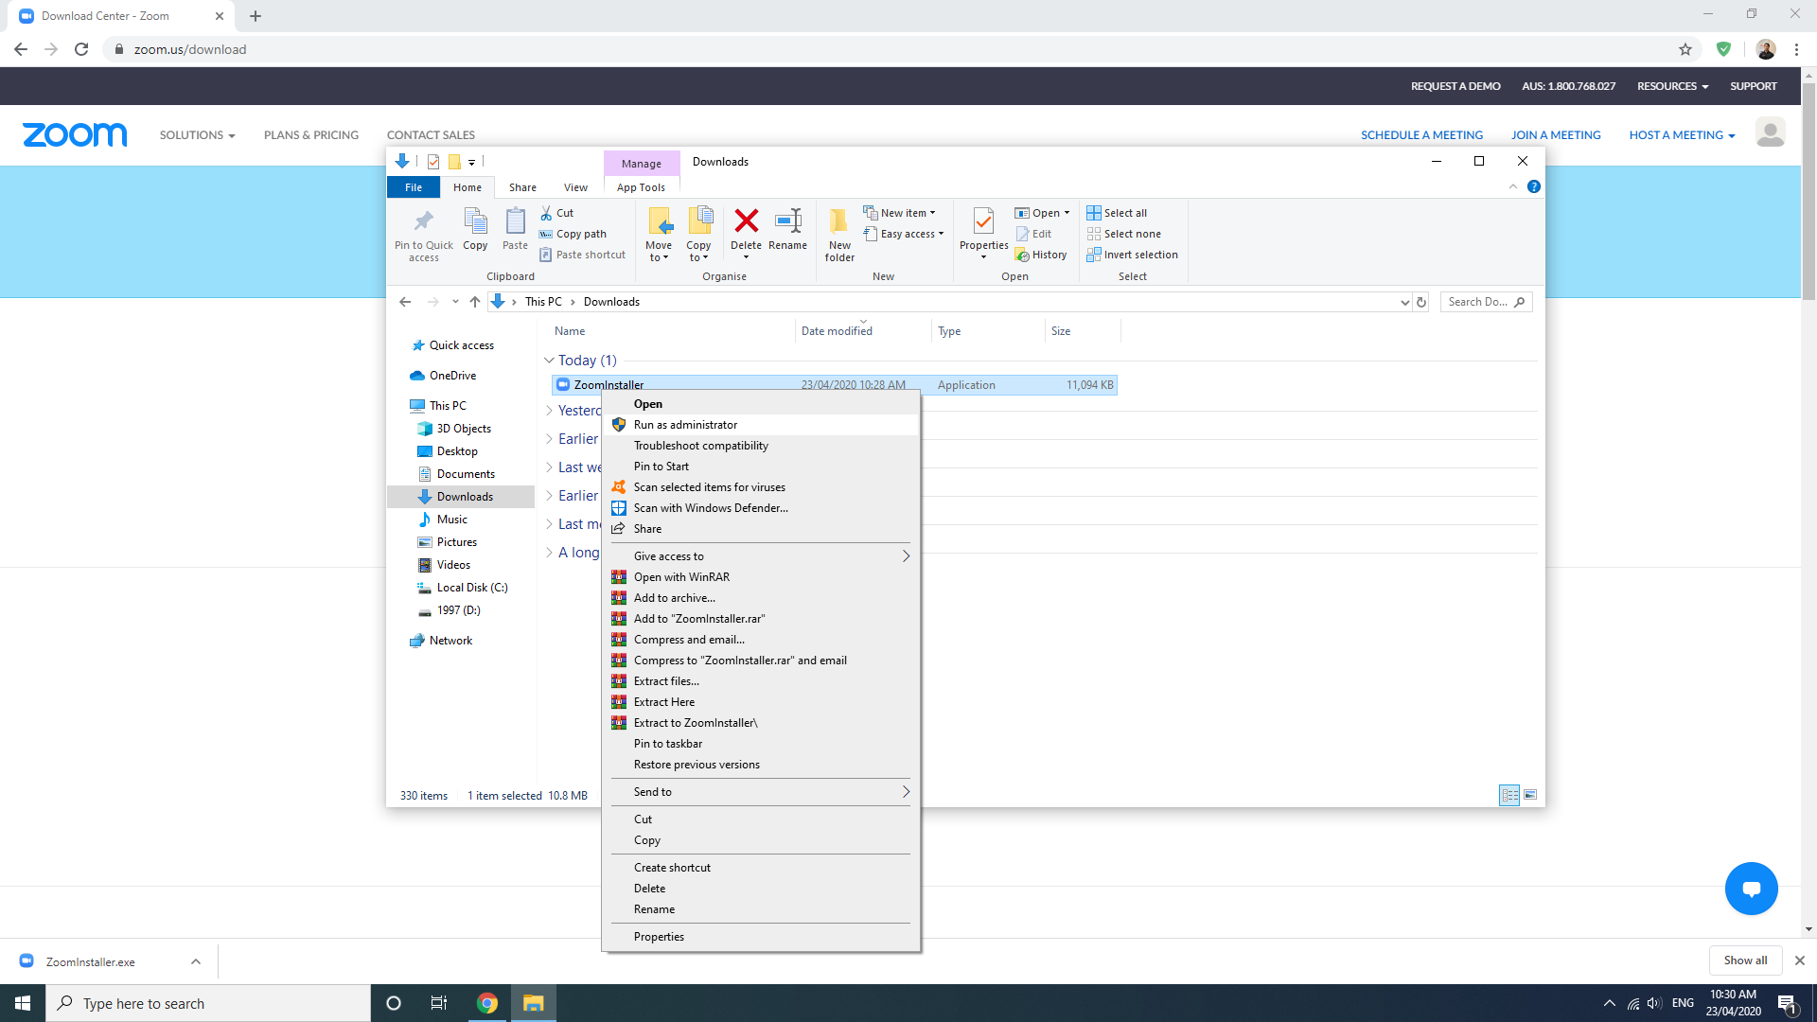Image resolution: width=1817 pixels, height=1022 pixels.
Task: Click the History icon in the ribbon
Action: point(1022,255)
